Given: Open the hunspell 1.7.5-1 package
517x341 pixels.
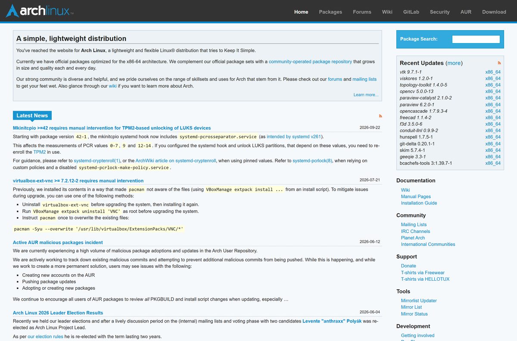Looking at the screenshot, I should [416, 137].
